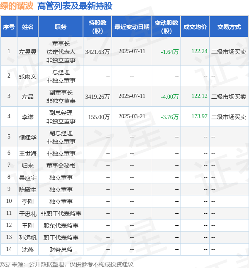Click the 最近变动日期 column header

click(x=132, y=27)
